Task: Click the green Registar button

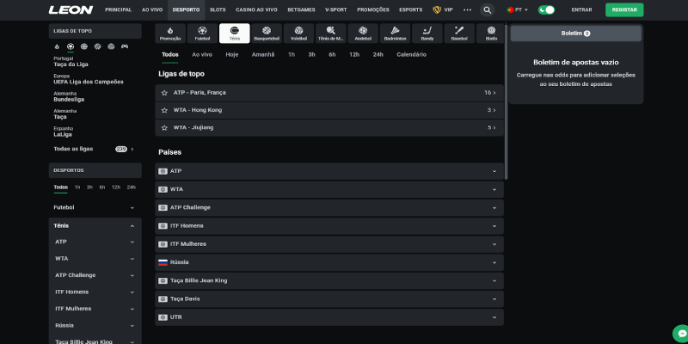Action: pyautogui.click(x=624, y=9)
